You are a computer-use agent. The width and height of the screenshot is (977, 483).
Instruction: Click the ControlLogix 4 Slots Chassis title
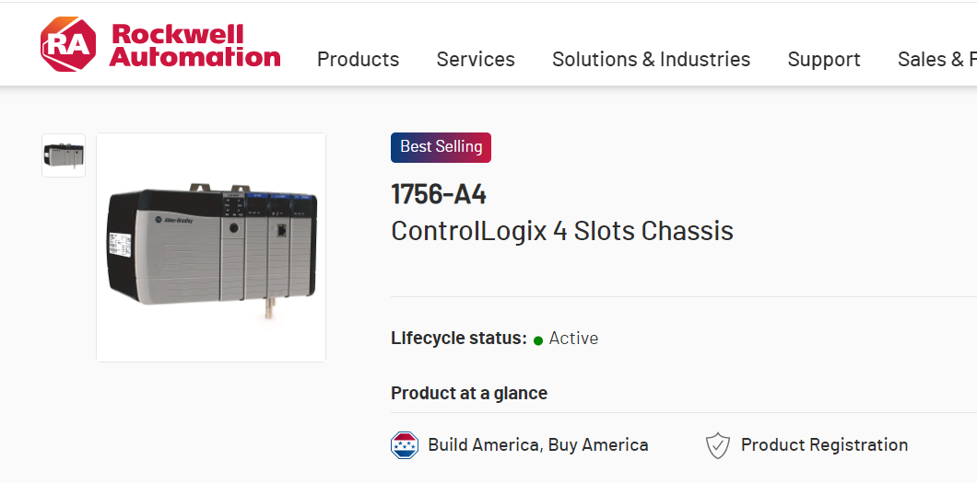pyautogui.click(x=562, y=231)
